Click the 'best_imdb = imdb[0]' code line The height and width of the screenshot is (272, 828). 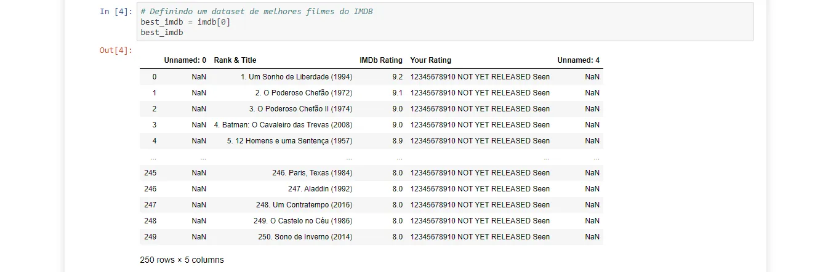coord(185,22)
